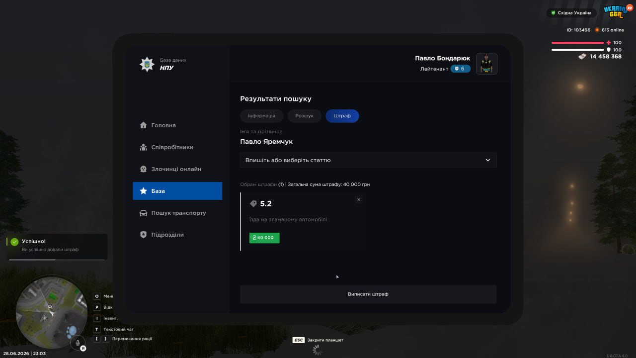Click the T key hint for Текстовий чат
This screenshot has width=636, height=358.
(97, 329)
